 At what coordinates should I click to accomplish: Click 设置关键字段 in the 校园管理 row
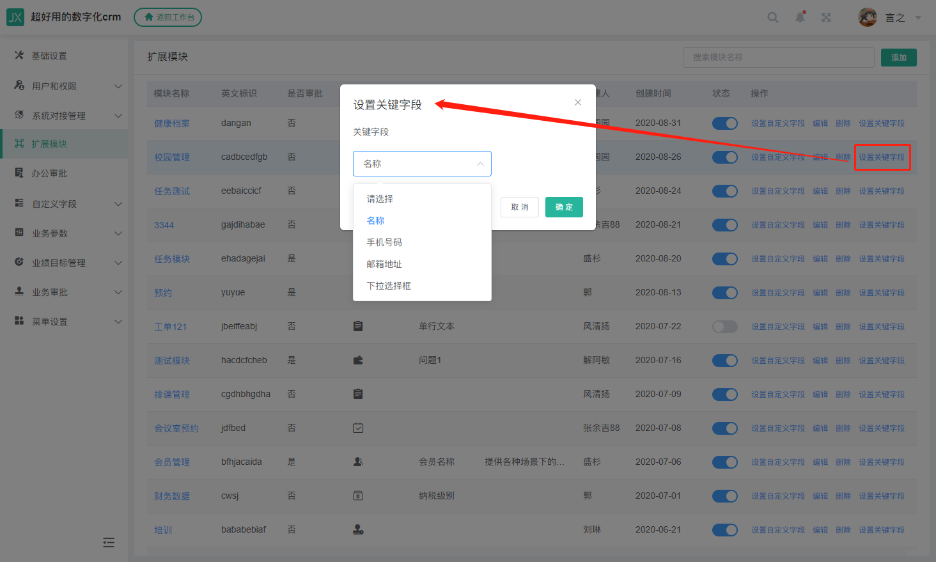[882, 157]
